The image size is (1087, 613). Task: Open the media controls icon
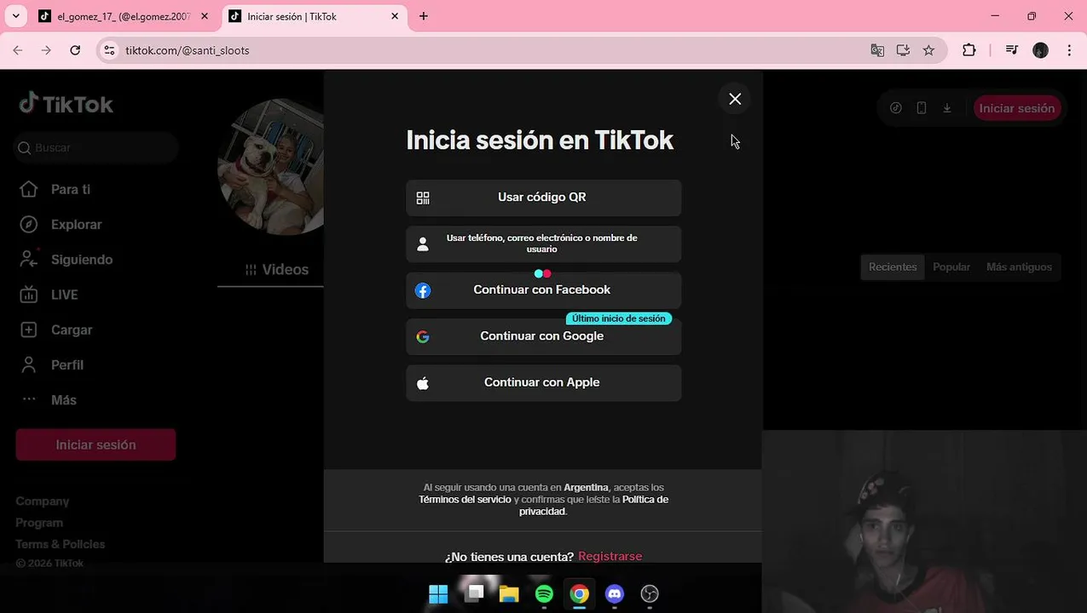click(x=1012, y=50)
